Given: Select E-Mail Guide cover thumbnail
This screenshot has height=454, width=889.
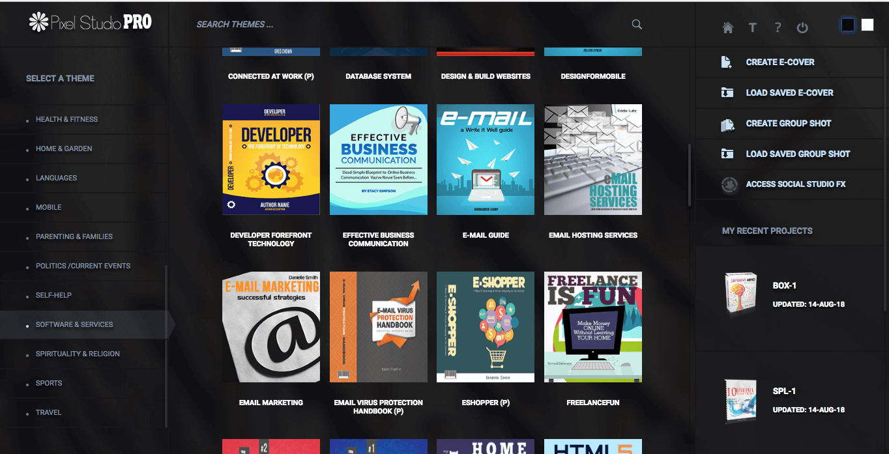Looking at the screenshot, I should (486, 160).
